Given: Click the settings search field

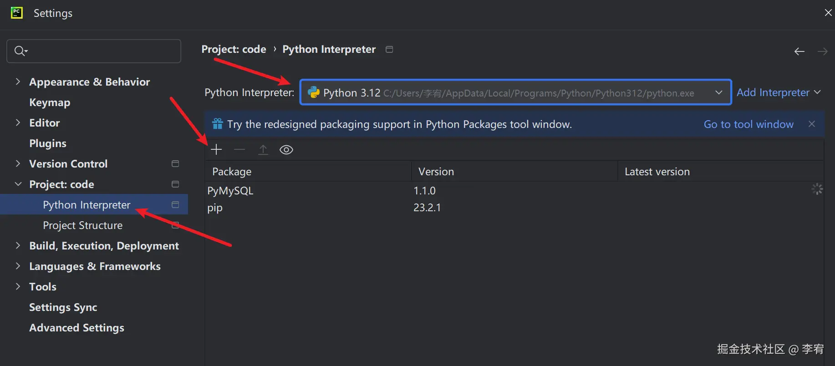Looking at the screenshot, I should [100, 51].
